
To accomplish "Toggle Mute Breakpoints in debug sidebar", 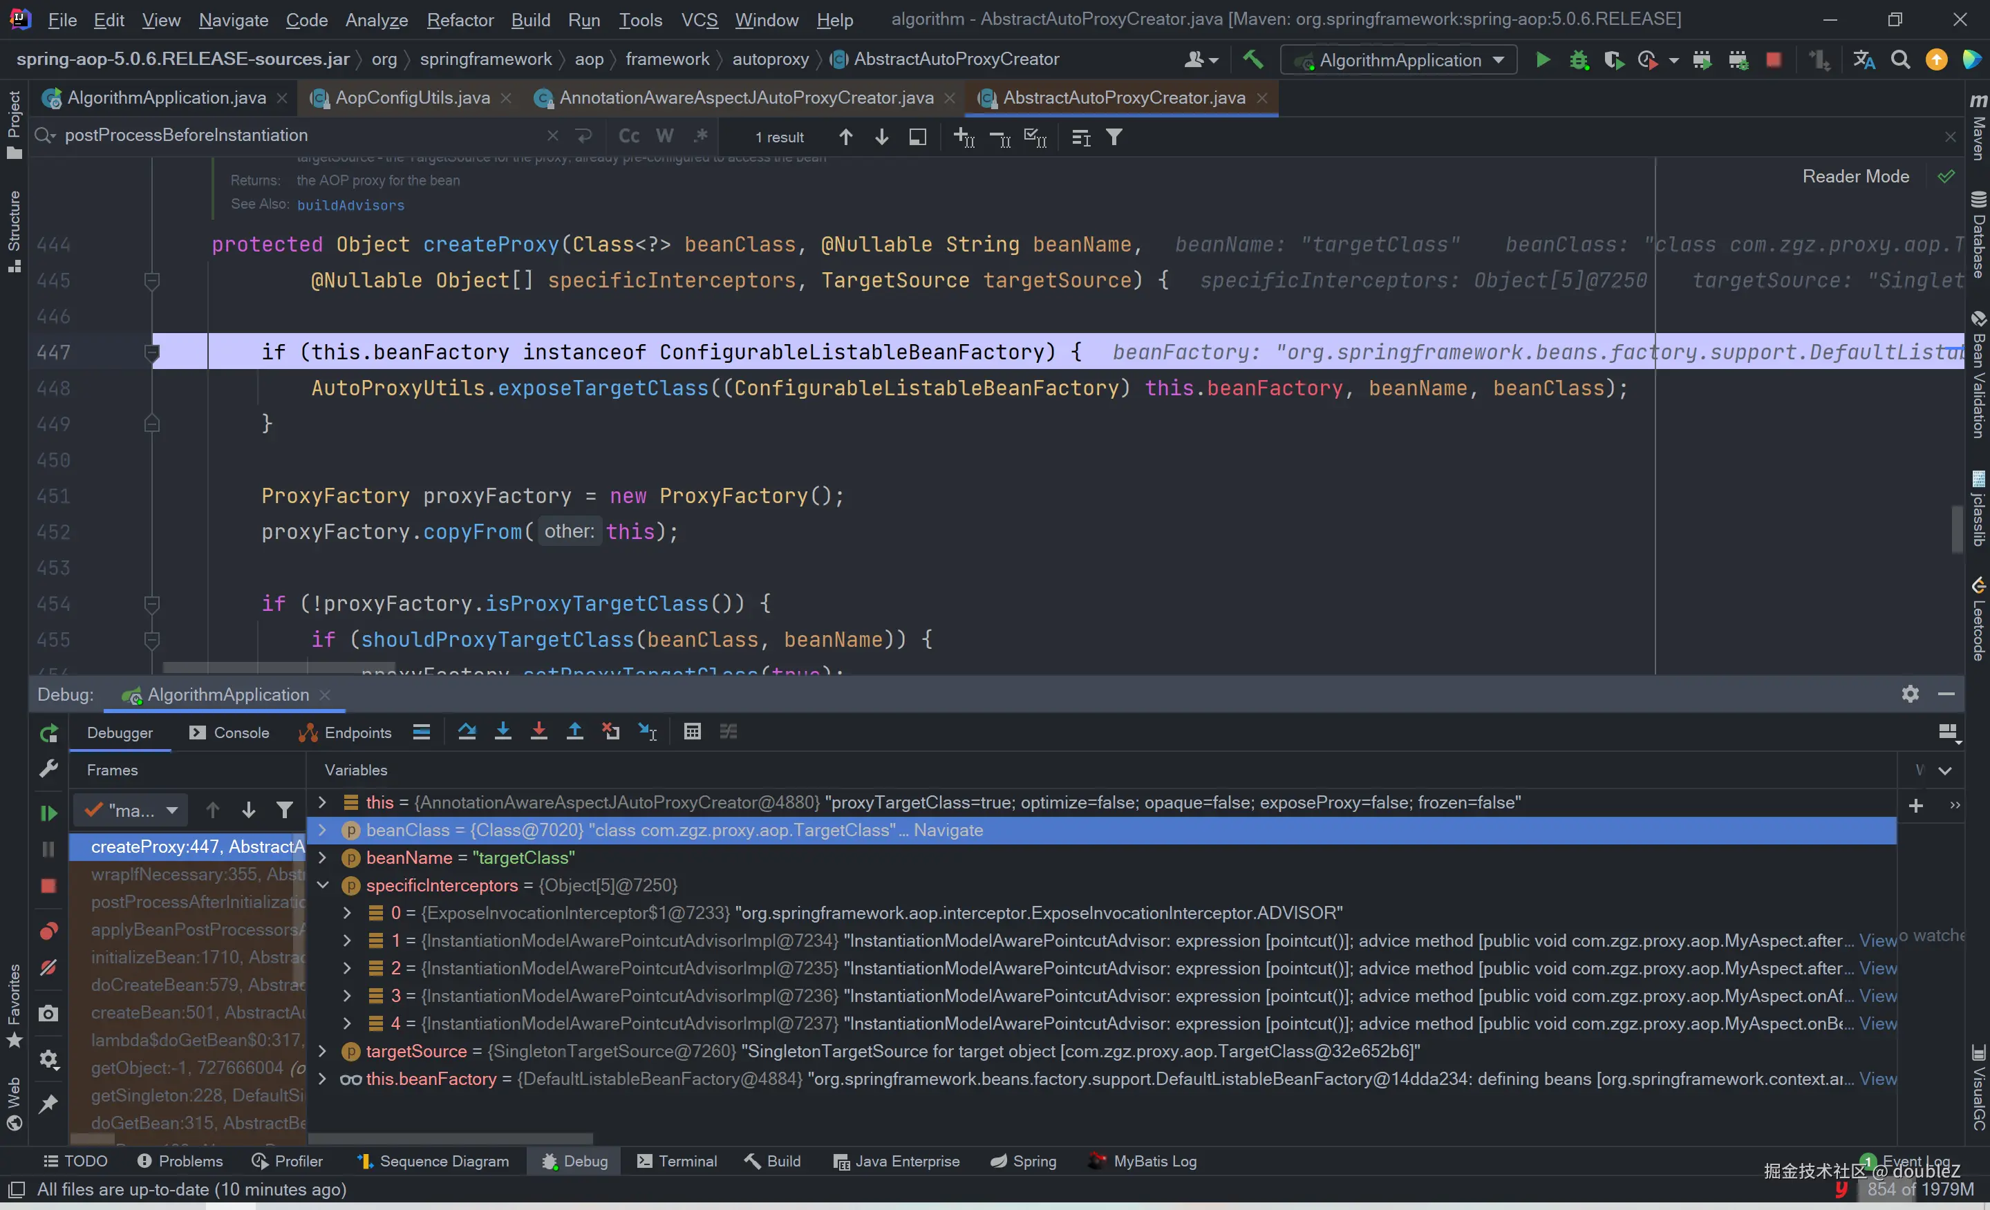I will [x=48, y=967].
